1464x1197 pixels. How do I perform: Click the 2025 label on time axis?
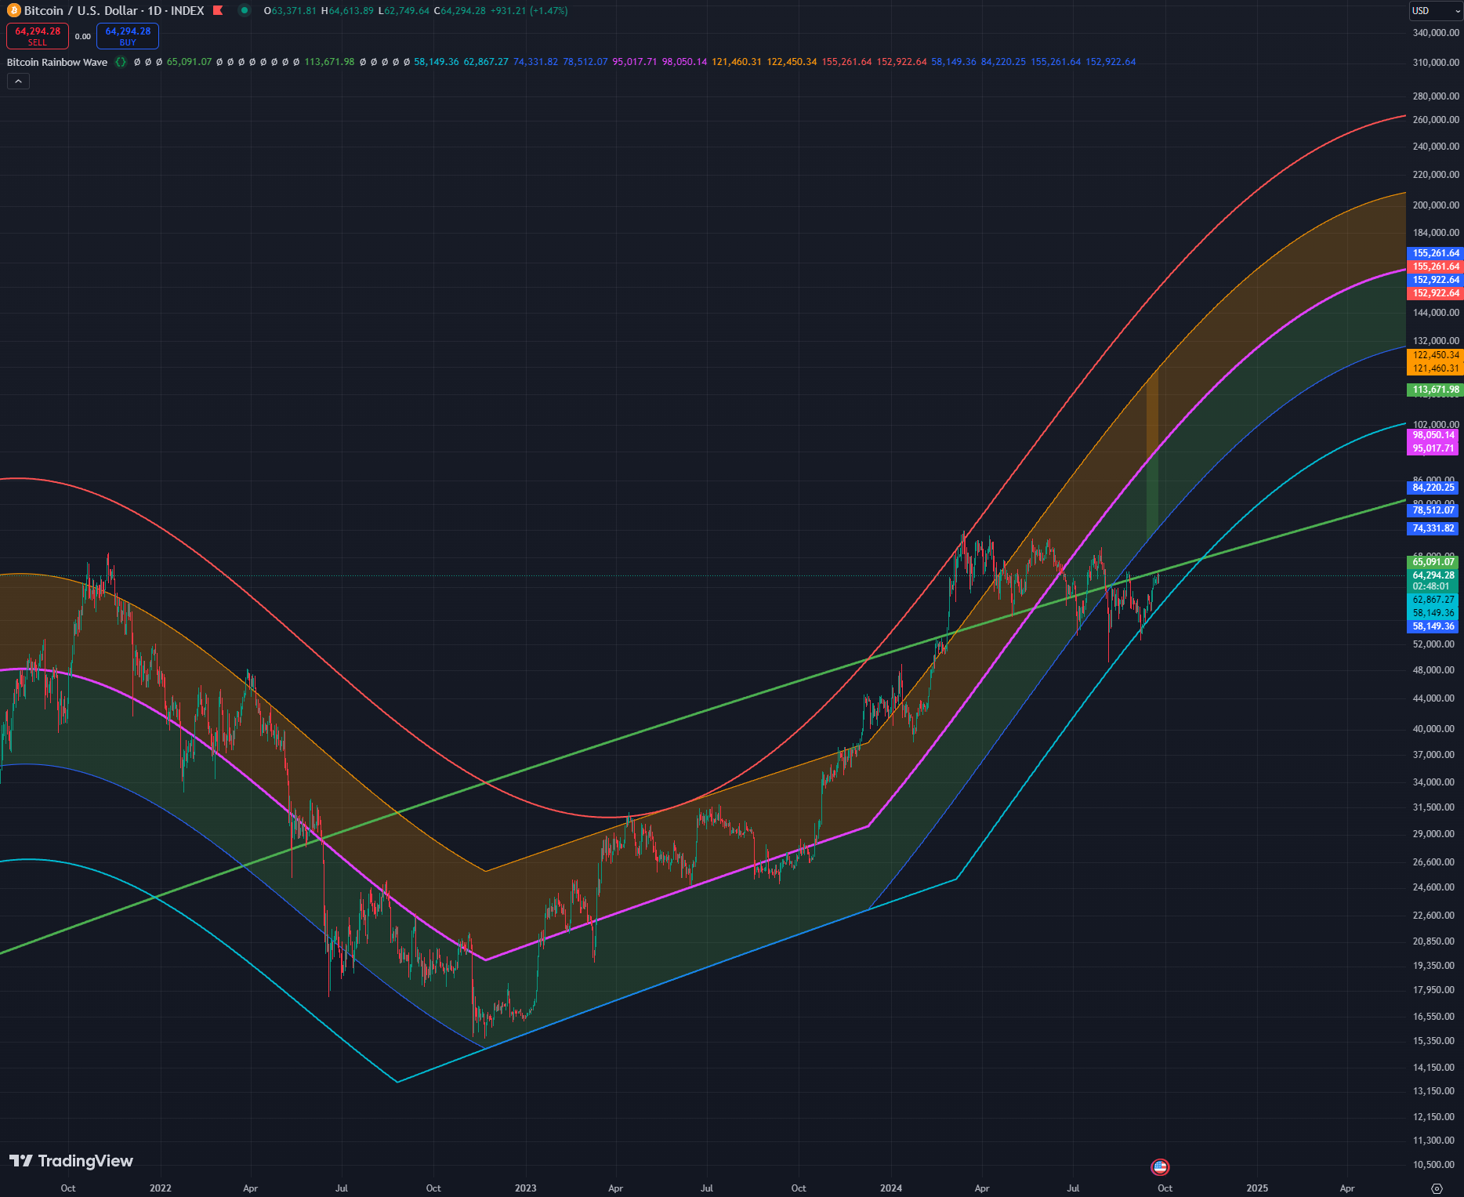(x=1257, y=1188)
